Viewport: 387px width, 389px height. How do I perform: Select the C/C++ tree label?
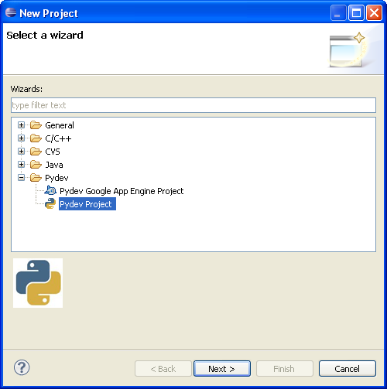point(58,138)
